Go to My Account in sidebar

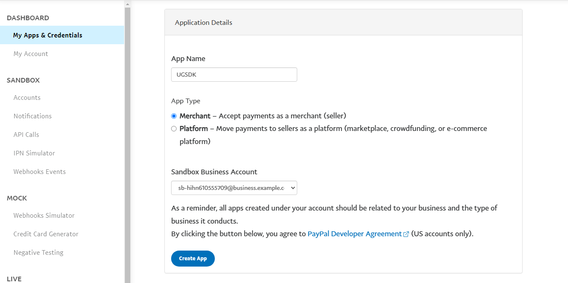pos(31,54)
